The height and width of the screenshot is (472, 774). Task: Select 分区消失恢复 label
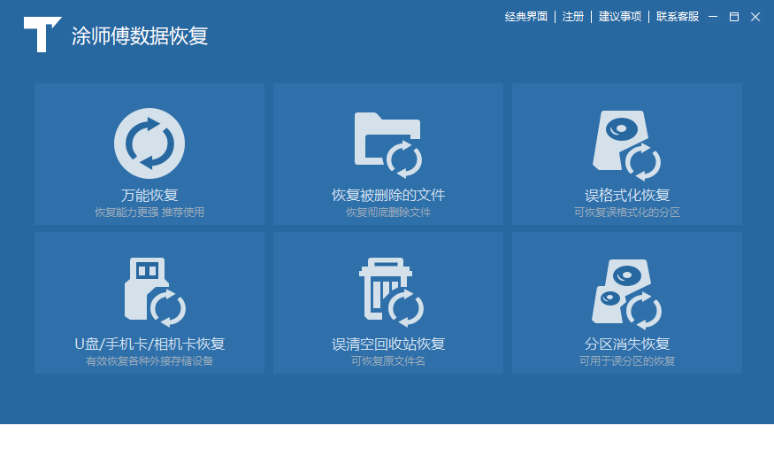627,344
